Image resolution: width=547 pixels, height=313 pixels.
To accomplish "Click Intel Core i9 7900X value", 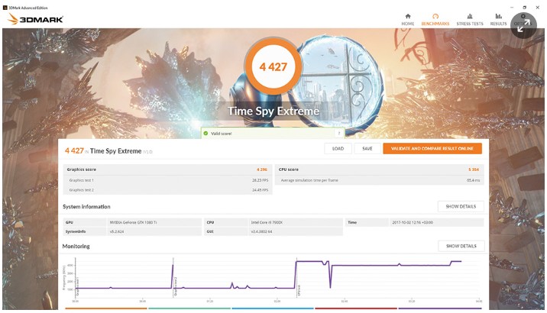I will coord(267,222).
